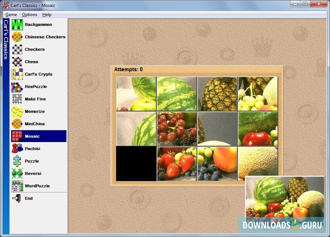The width and height of the screenshot is (330, 237).
Task: Click the gray background tile in middle row
Action: [x=218, y=129]
